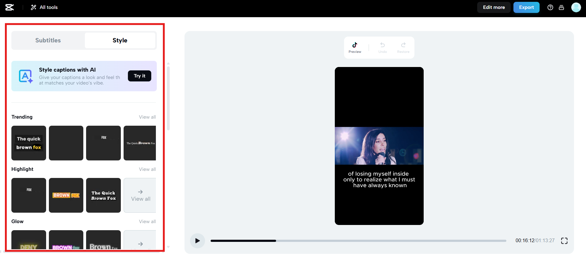Apply 'The Quick Brown Fox' Highlight style
Viewport: 586px width, 264px height.
pos(103,195)
